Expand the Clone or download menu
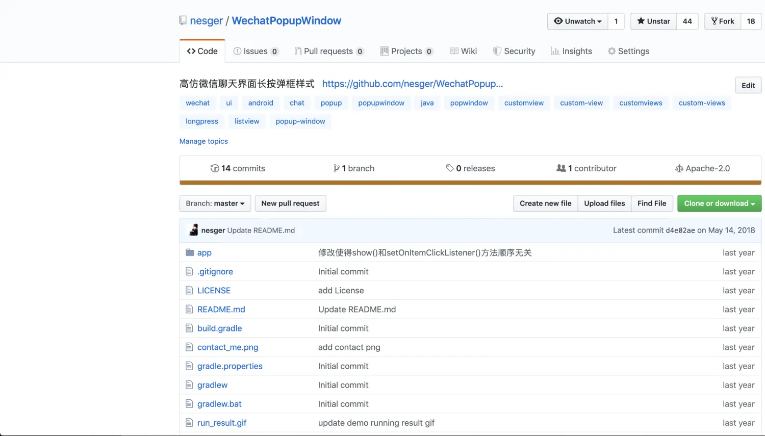This screenshot has height=436, width=765. pyautogui.click(x=719, y=203)
